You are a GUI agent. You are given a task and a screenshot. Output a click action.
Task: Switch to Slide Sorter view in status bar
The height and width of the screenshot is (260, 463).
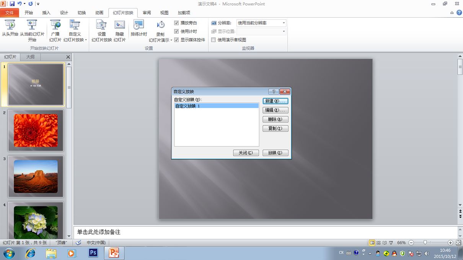point(378,243)
